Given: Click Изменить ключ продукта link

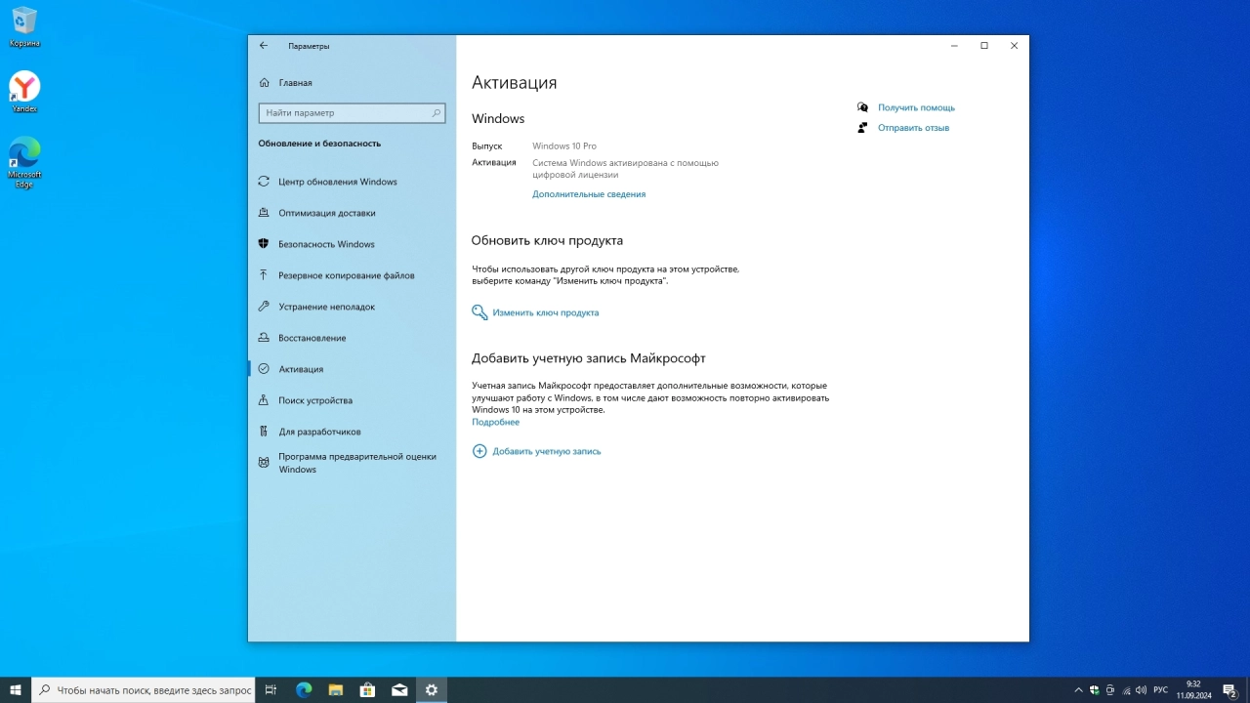Looking at the screenshot, I should coord(545,313).
